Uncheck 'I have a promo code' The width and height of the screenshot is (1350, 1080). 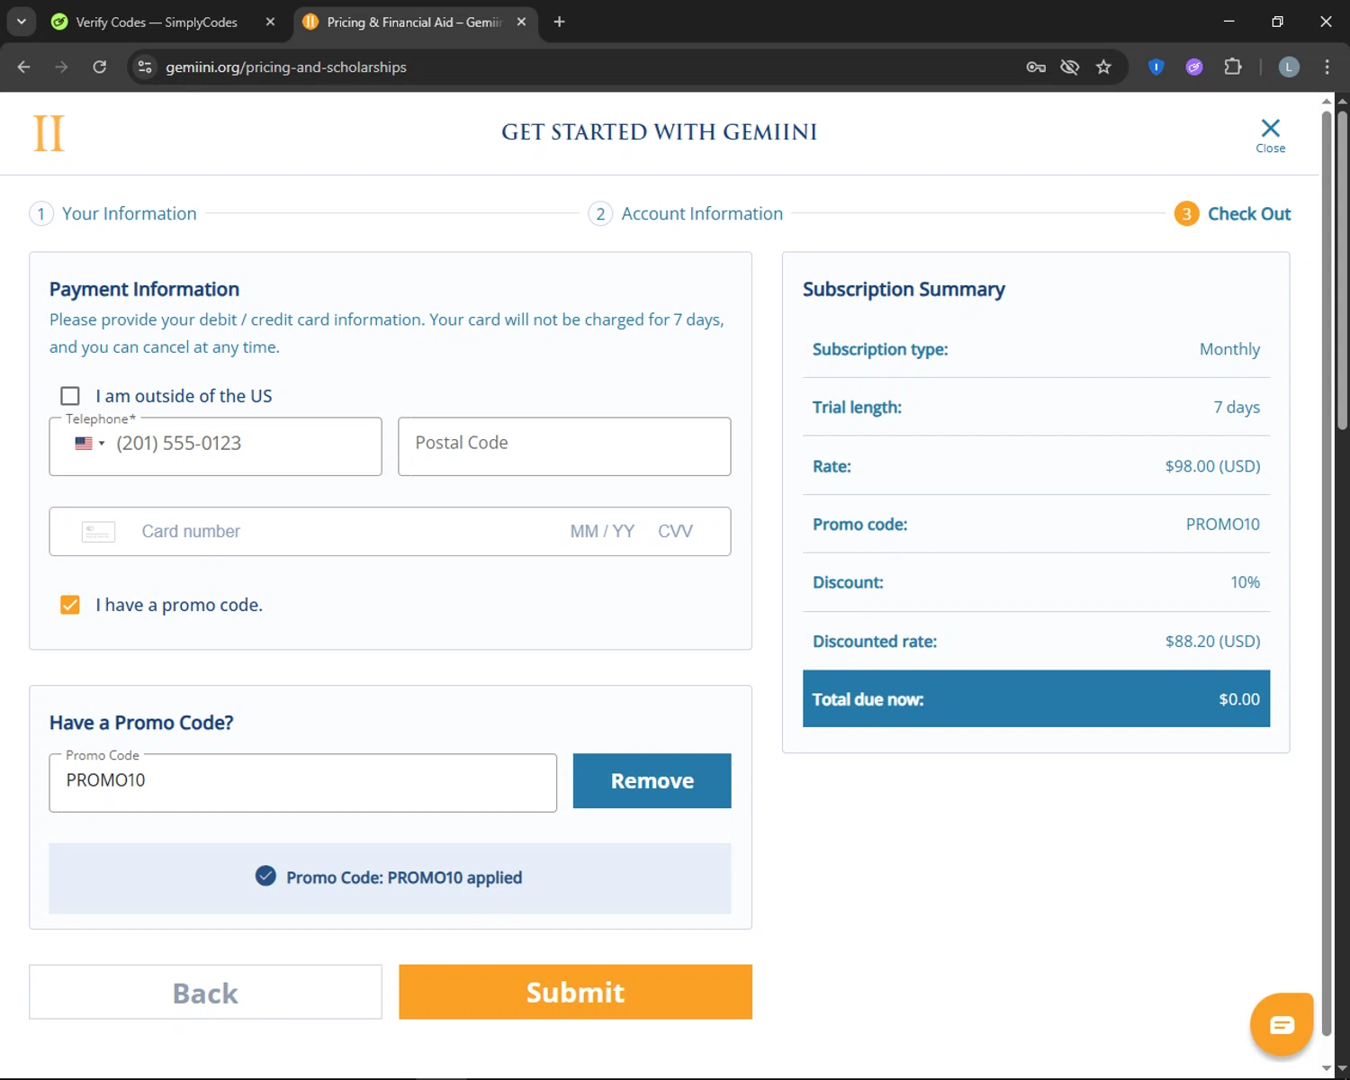click(x=70, y=605)
